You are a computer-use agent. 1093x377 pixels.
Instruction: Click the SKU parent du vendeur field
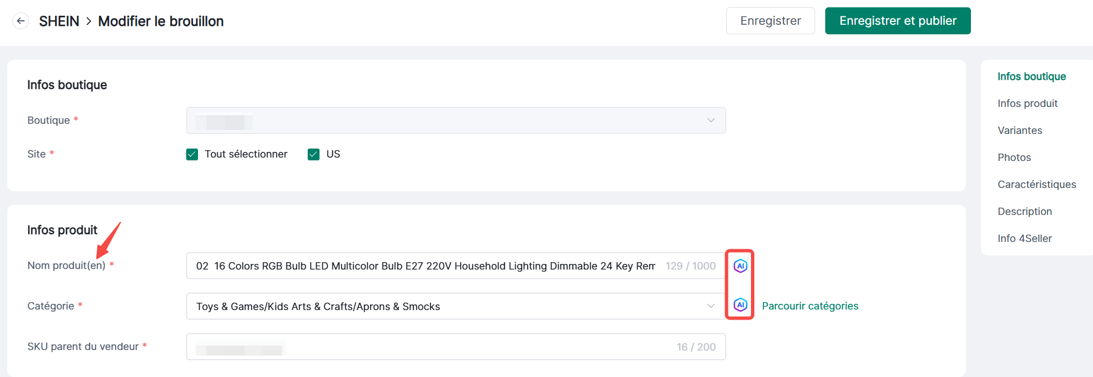point(456,347)
